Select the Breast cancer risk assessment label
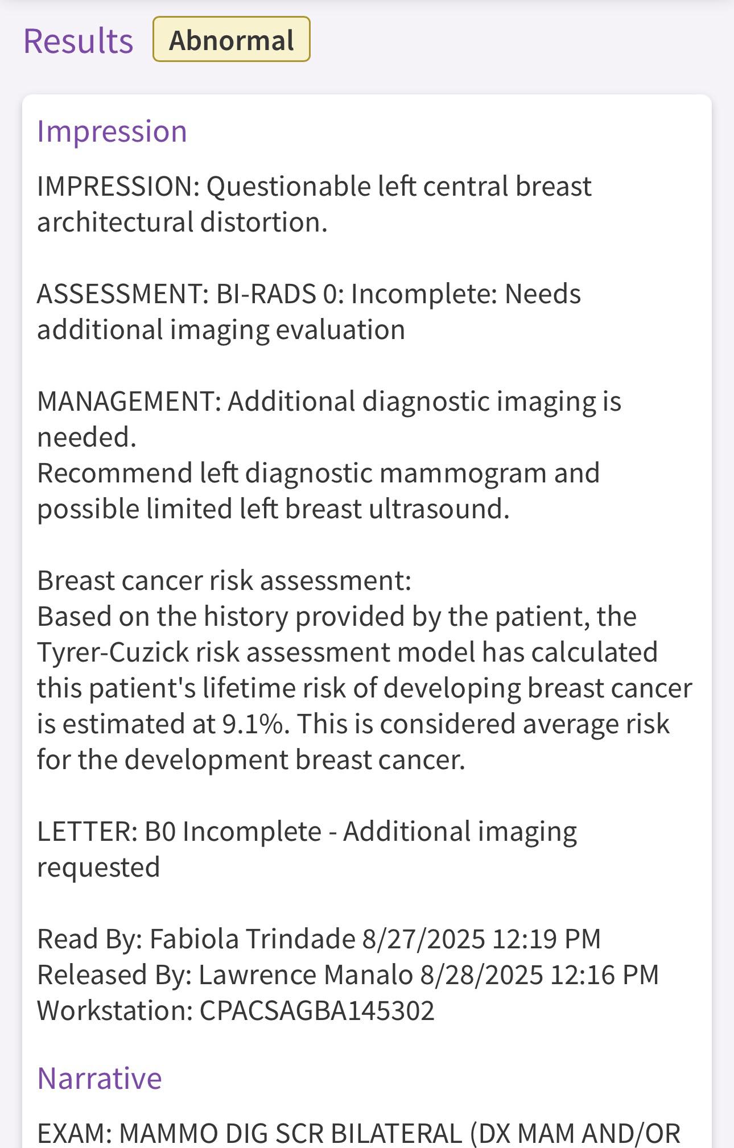734x1148 pixels. tap(224, 581)
